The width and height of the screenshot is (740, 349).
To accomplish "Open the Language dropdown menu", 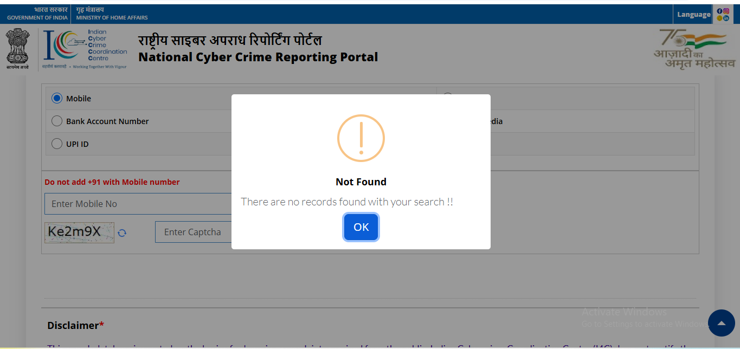I will pos(693,15).
